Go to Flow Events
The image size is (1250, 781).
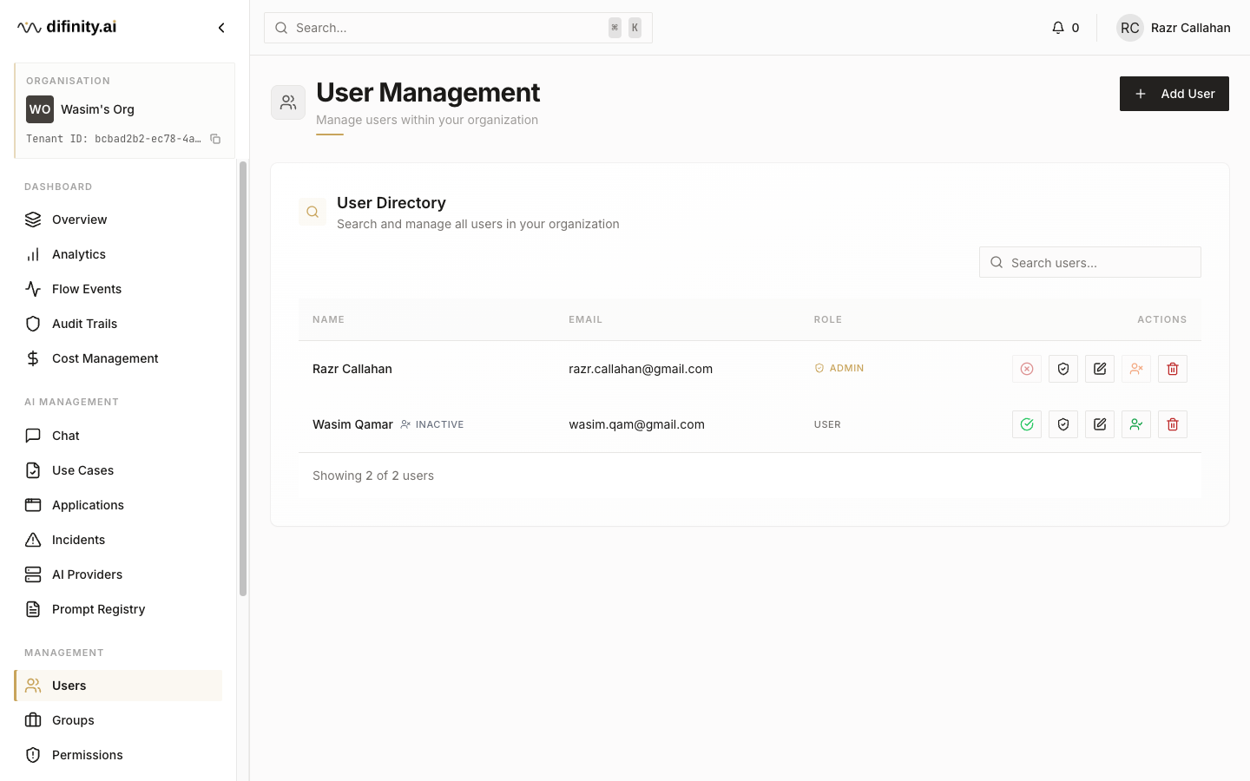point(118,289)
